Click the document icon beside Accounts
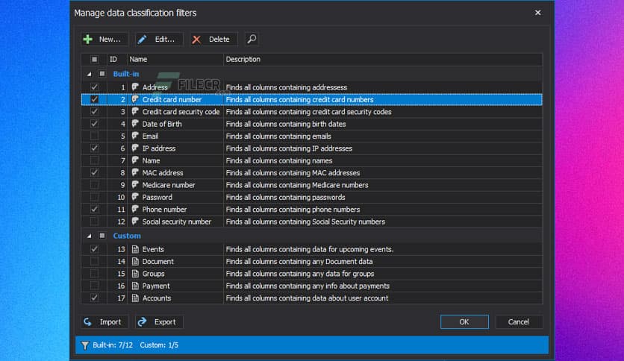The width and height of the screenshot is (624, 361). (x=135, y=298)
